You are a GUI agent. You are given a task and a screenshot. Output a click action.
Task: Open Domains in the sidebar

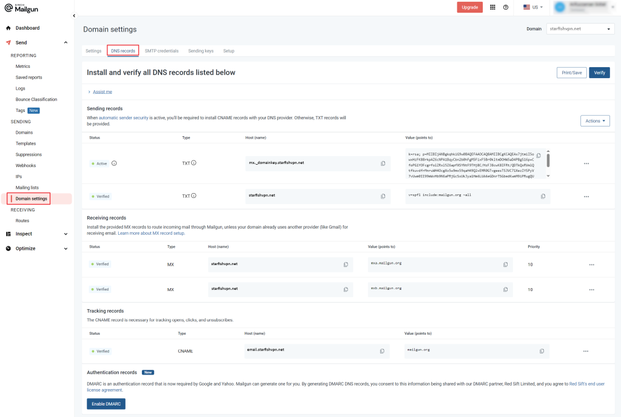pyautogui.click(x=24, y=133)
